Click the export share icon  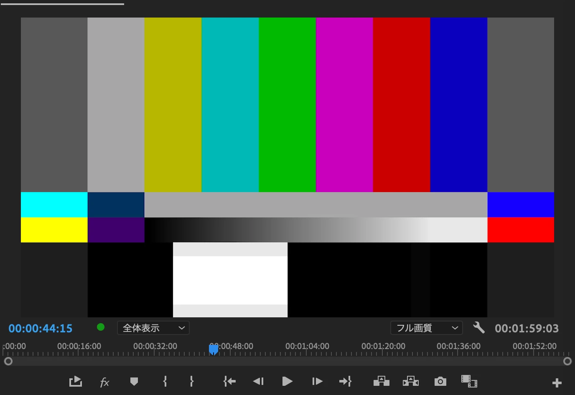click(75, 381)
